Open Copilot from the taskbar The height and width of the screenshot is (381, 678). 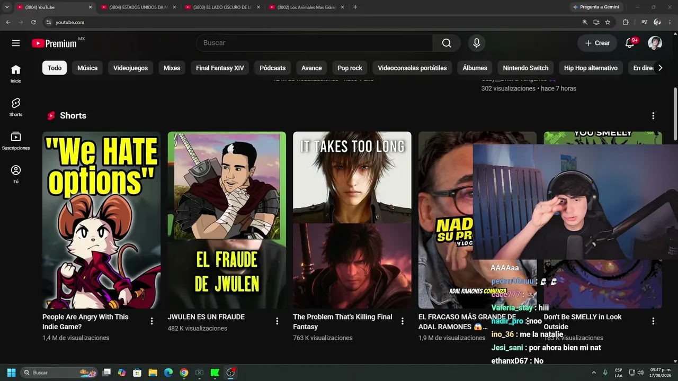tap(122, 373)
